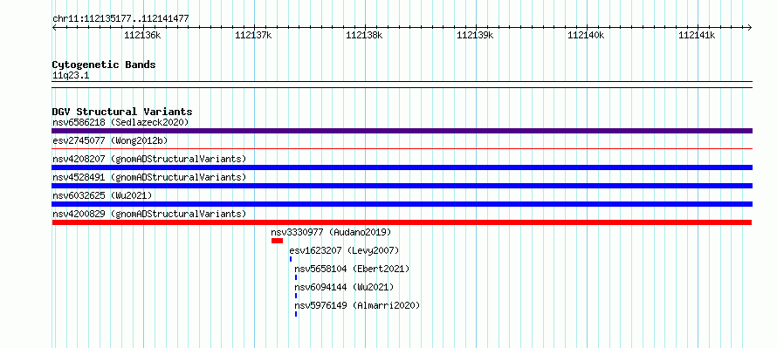
Task: Select the small red nsv3330977 variant block
Action: [277, 241]
